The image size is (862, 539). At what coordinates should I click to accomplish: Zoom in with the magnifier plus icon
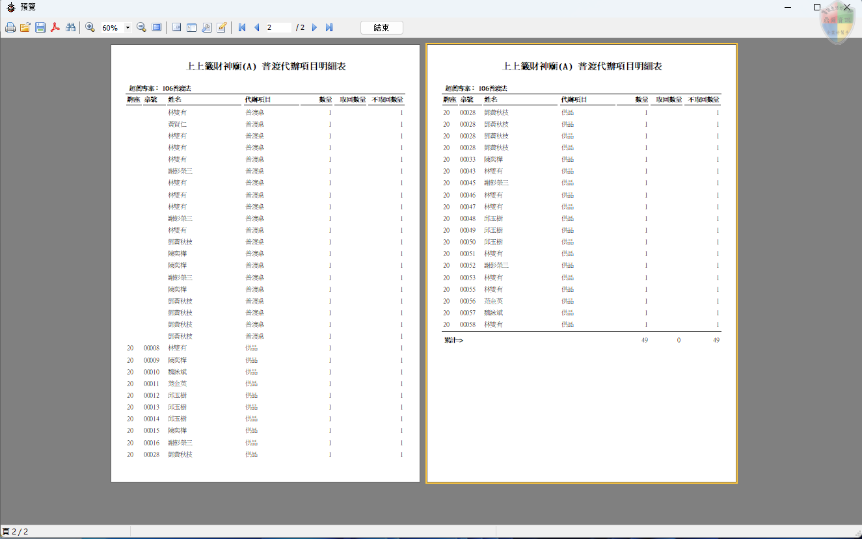[90, 28]
